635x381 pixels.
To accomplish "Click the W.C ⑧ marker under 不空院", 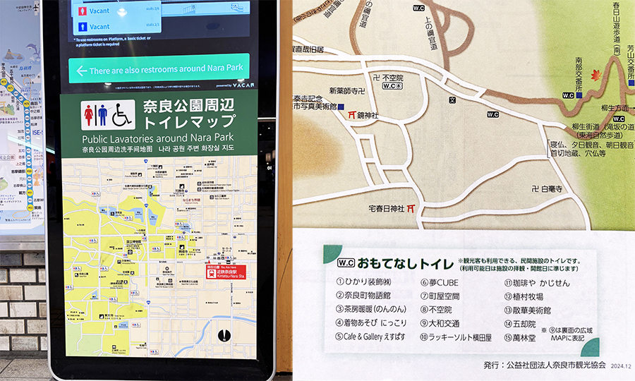I will [392, 86].
